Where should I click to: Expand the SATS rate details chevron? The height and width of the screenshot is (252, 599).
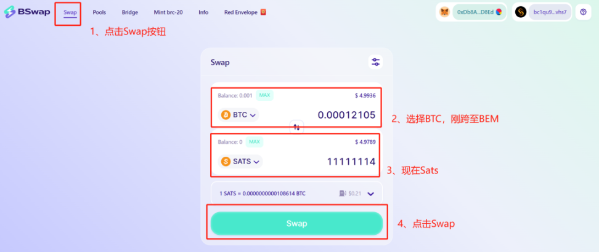pyautogui.click(x=370, y=194)
